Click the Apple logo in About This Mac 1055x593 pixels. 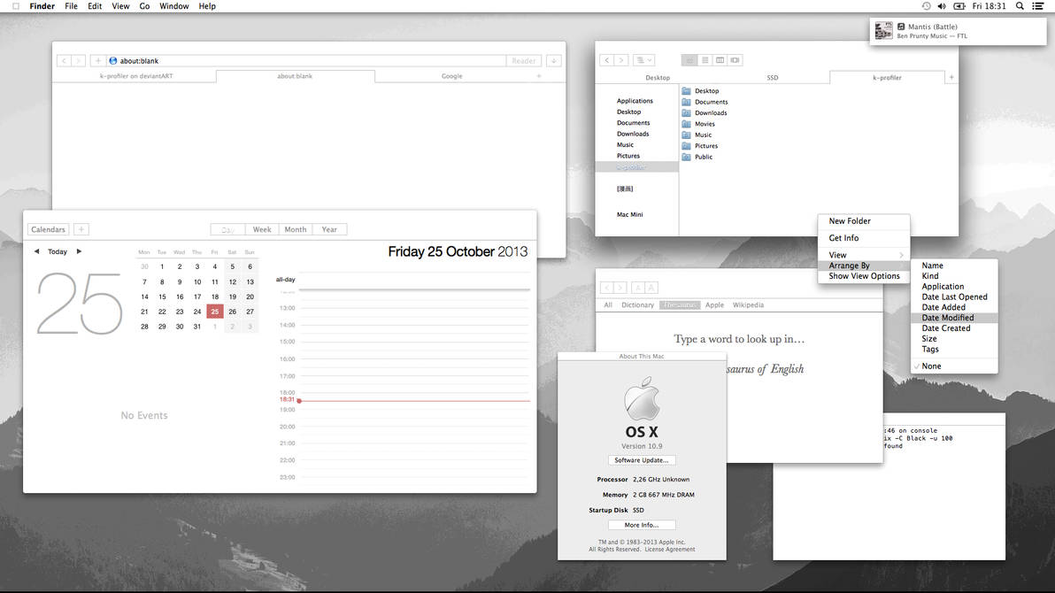[641, 398]
